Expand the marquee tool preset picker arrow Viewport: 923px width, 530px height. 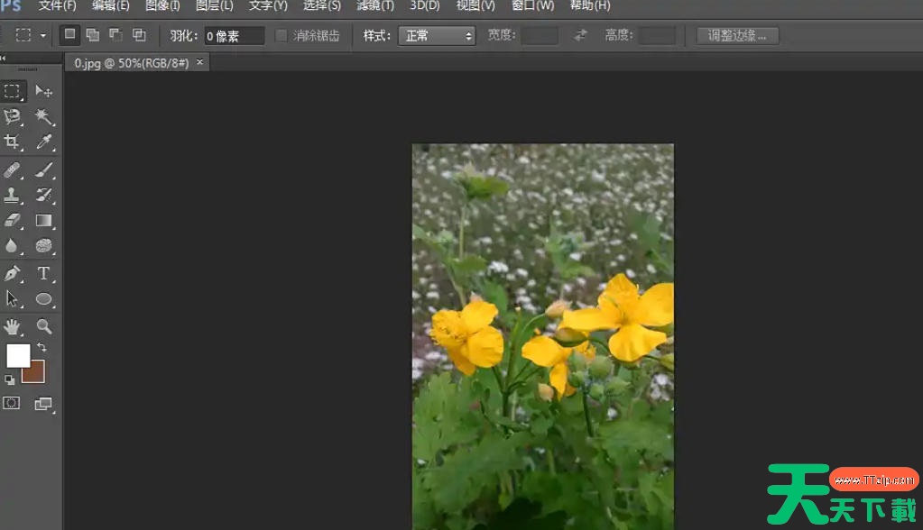[43, 36]
